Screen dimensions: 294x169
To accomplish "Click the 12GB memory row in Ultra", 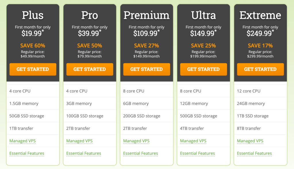I will point(204,103).
